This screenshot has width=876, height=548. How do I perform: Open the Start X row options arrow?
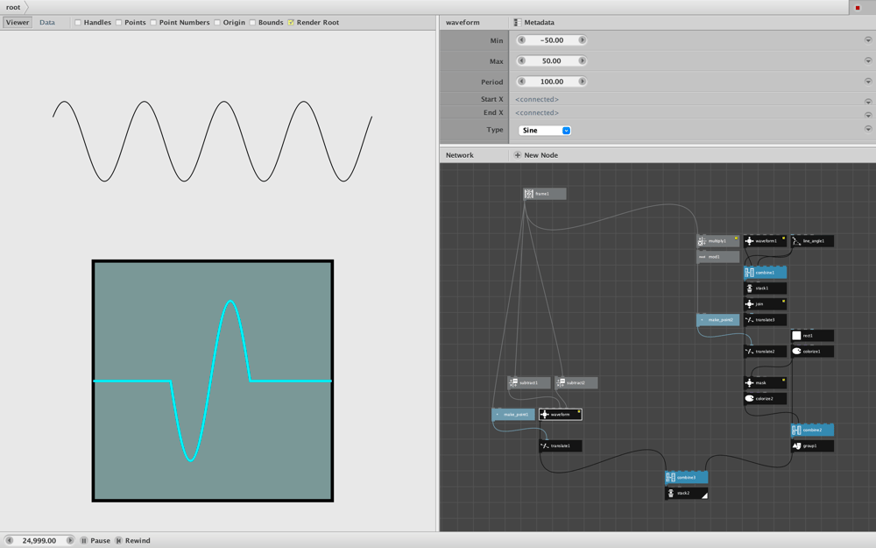(867, 102)
